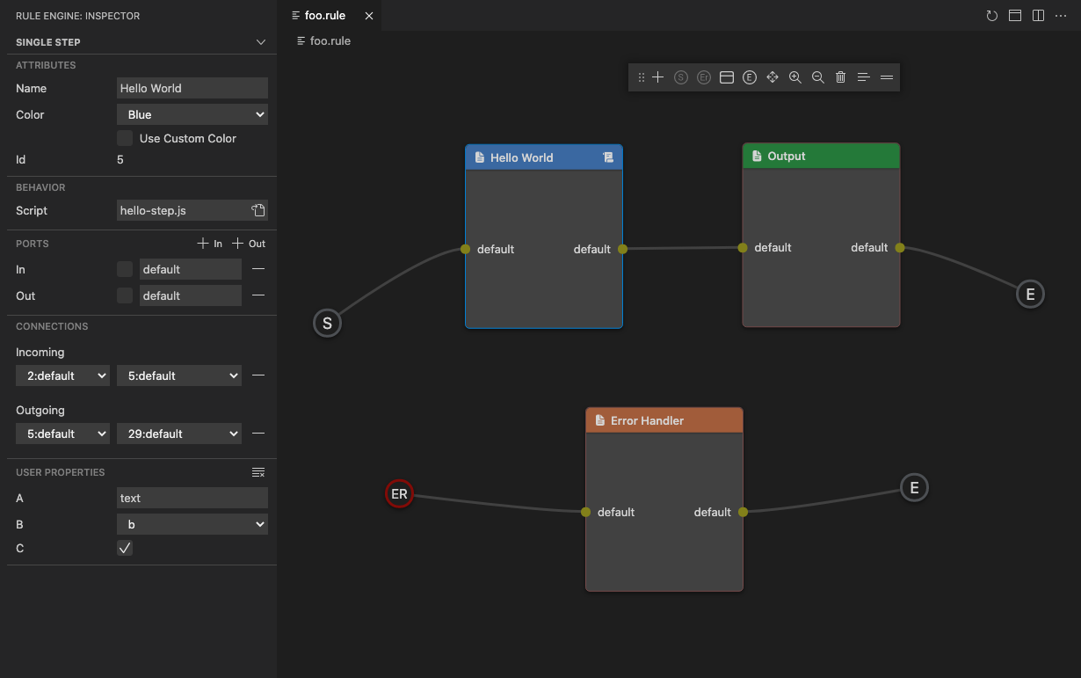The image size is (1081, 678).
Task: Add a new Out port
Action: click(249, 244)
